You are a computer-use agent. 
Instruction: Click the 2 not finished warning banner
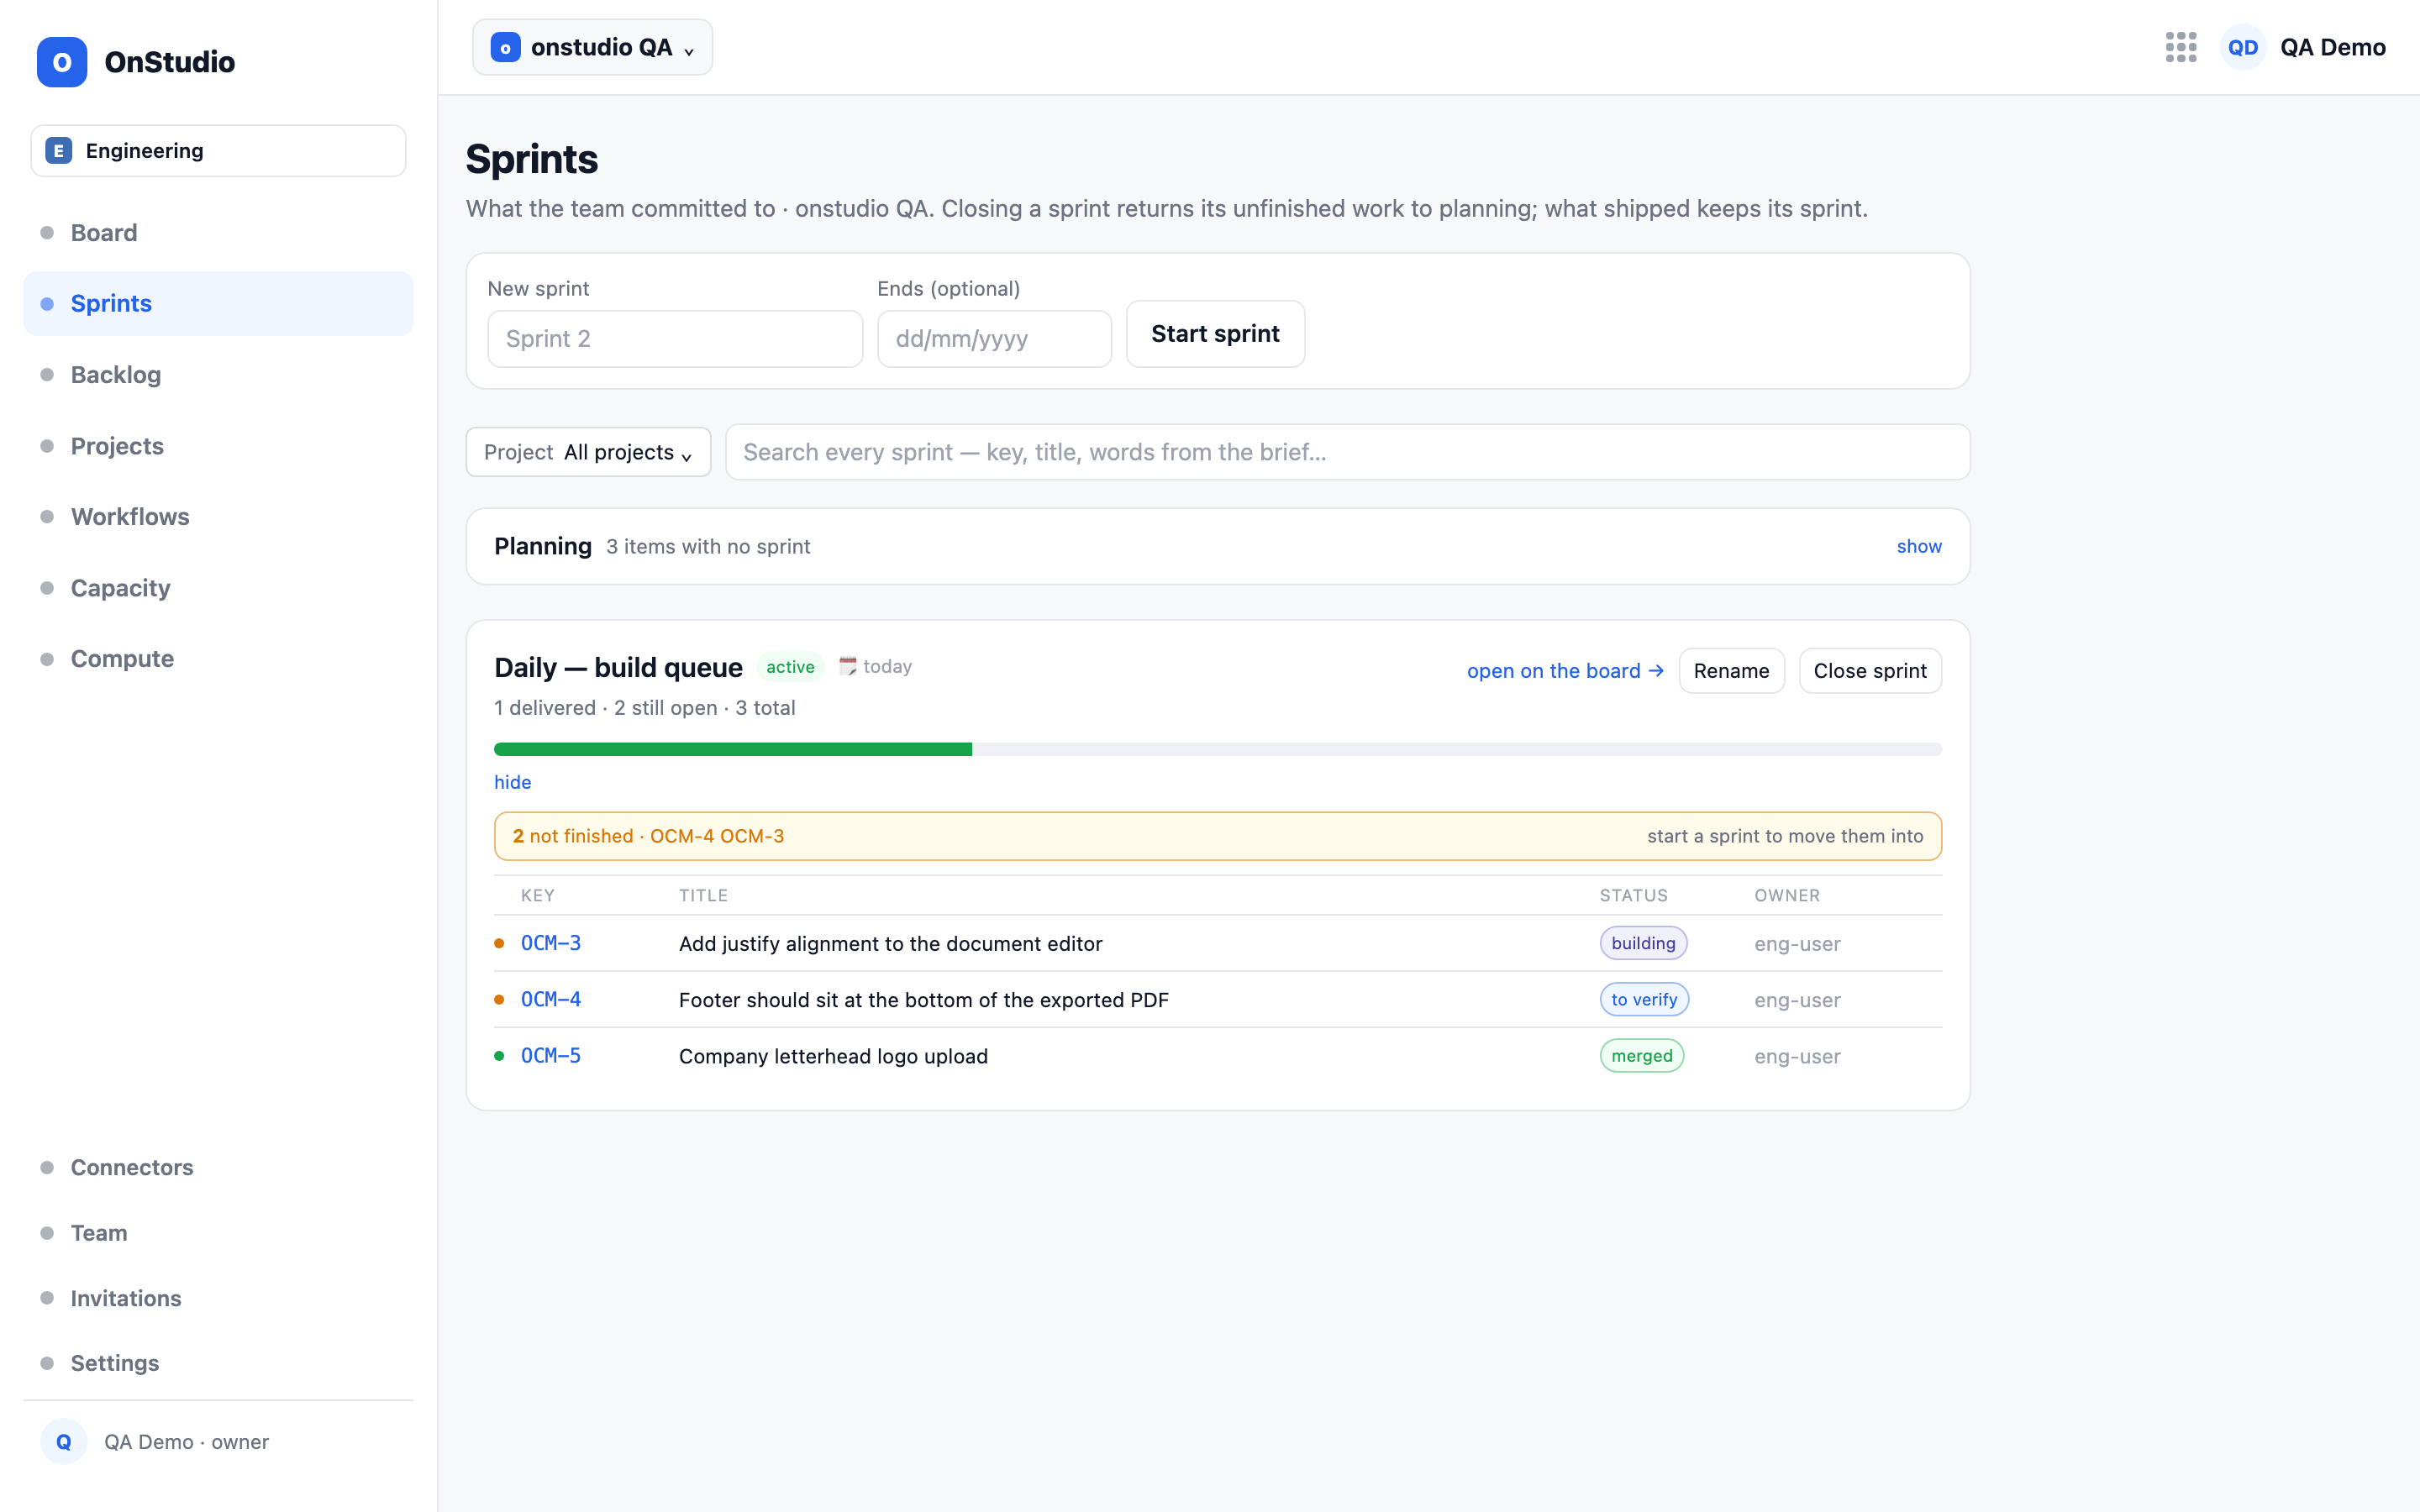click(x=1218, y=836)
